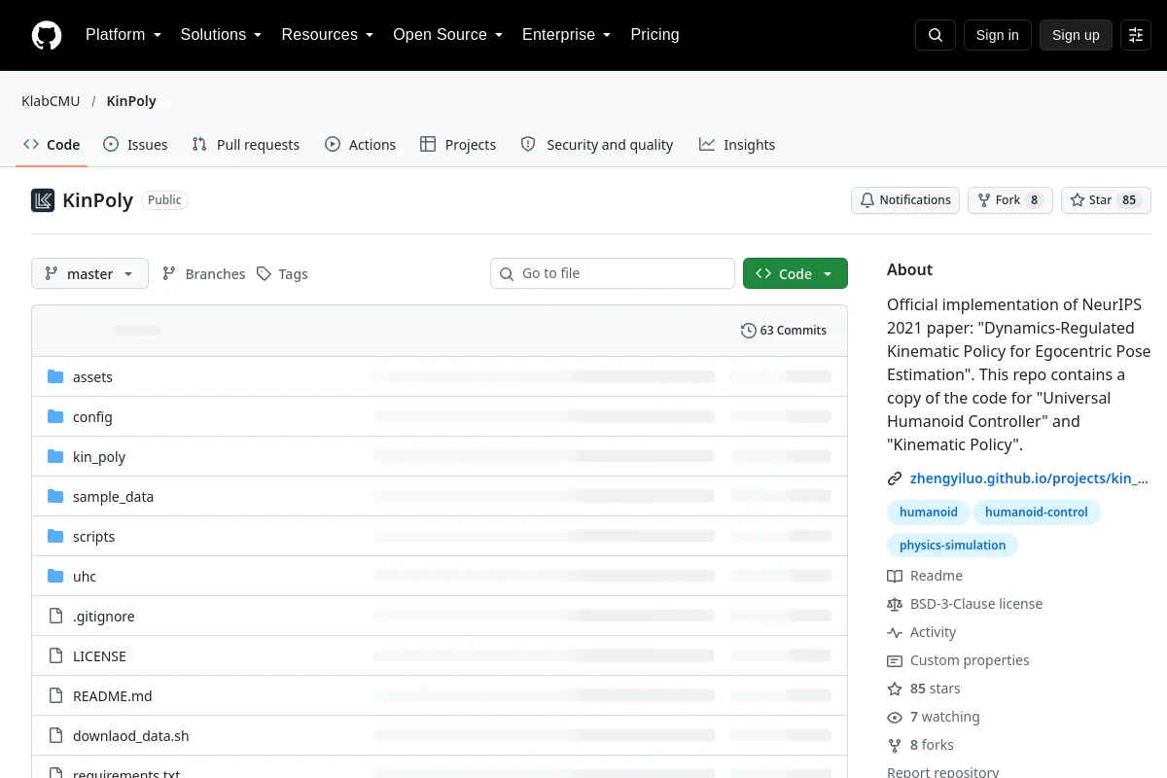Open the search magnifier button
The height and width of the screenshot is (778, 1167).
tap(936, 35)
